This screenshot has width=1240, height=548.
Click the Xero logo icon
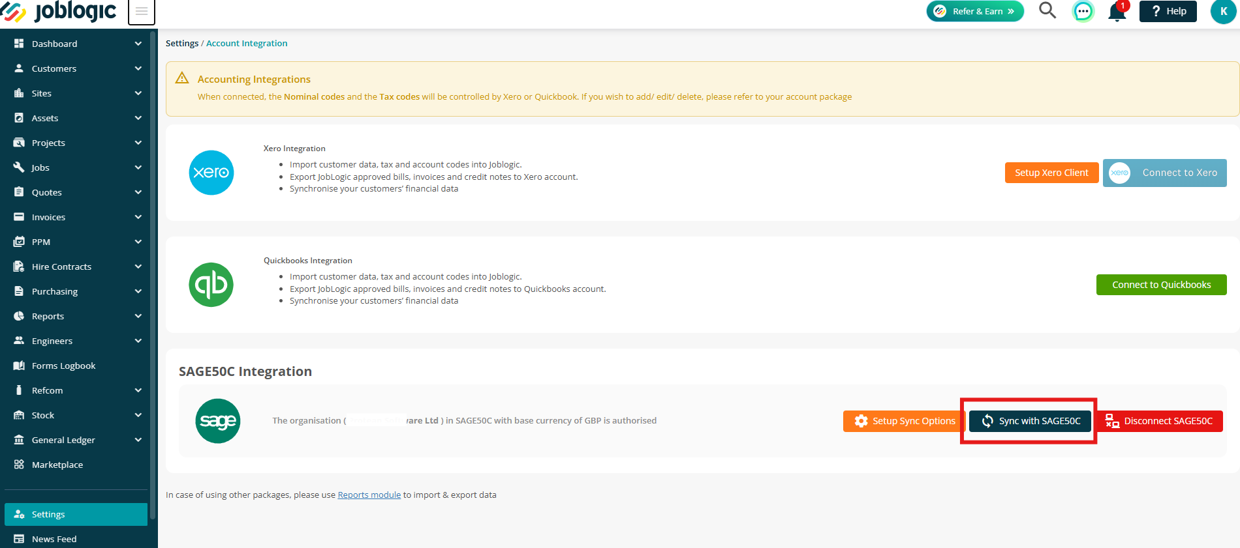[x=211, y=173]
